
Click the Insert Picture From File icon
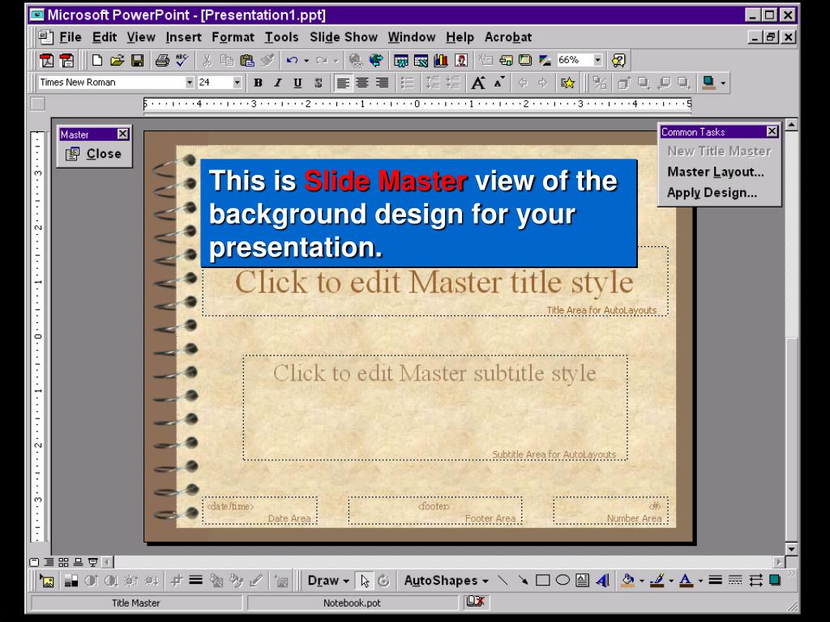47,582
